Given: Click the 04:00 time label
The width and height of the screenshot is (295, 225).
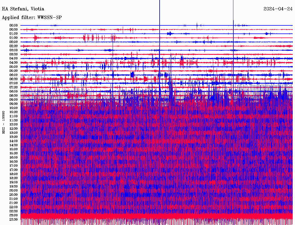Looking at the screenshot, I should coord(14,59).
